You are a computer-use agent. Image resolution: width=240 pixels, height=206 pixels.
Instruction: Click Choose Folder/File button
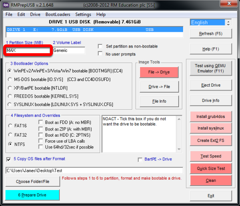33,182
